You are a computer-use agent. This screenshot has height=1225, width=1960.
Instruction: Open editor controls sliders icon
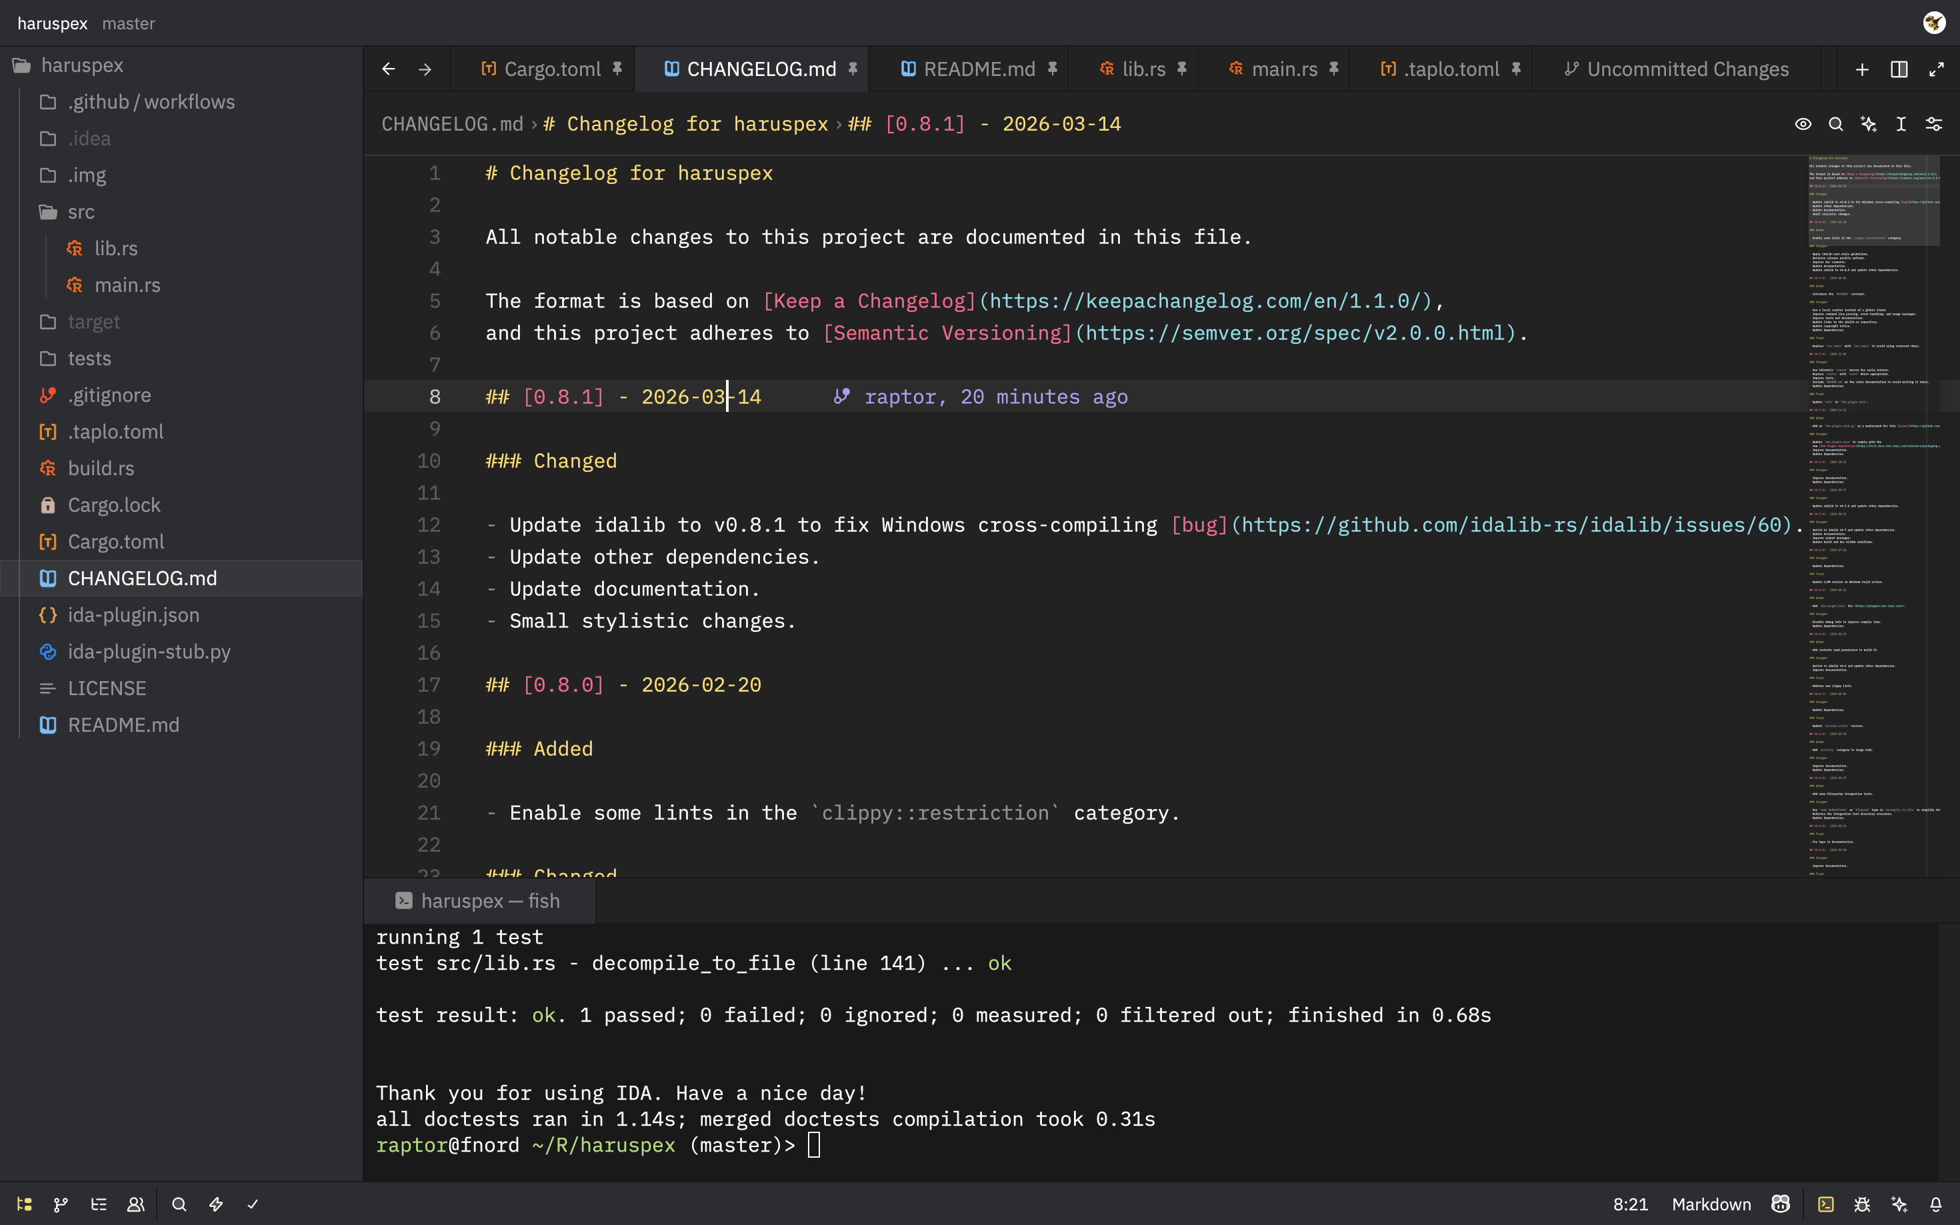click(x=1934, y=124)
